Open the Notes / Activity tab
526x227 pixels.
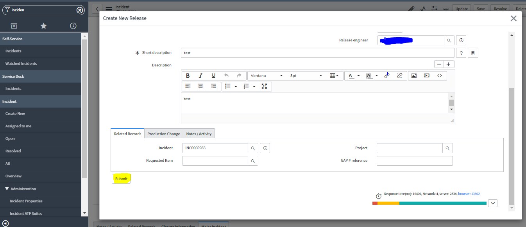(x=199, y=133)
